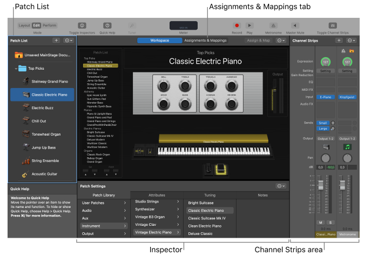Select Acoustic Guitar patch
The image size is (371, 262).
coord(42,174)
